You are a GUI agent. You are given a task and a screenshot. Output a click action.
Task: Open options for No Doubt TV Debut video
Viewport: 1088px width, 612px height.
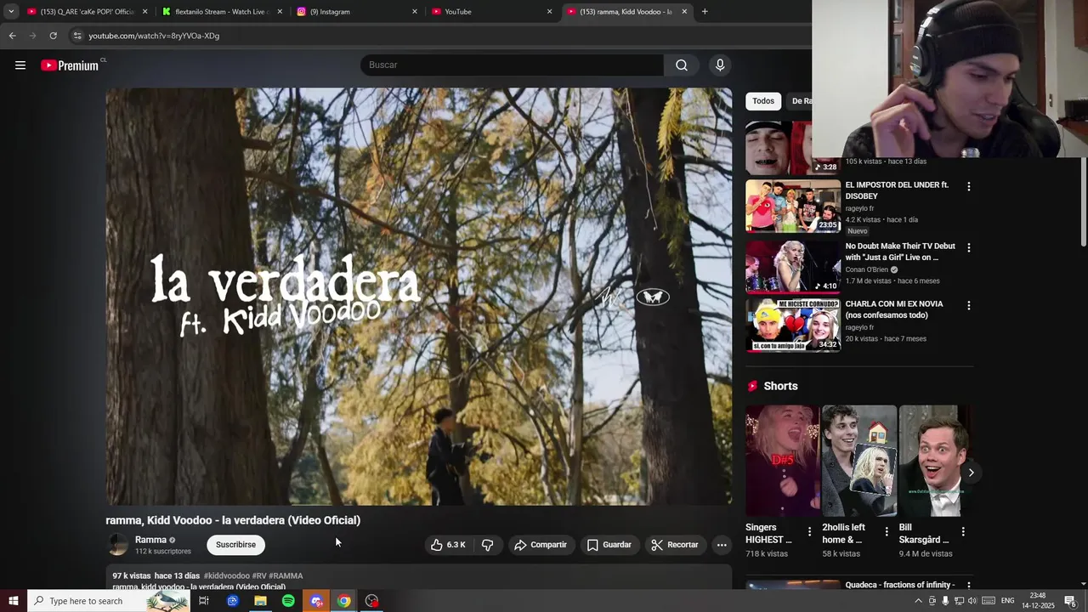tap(968, 247)
